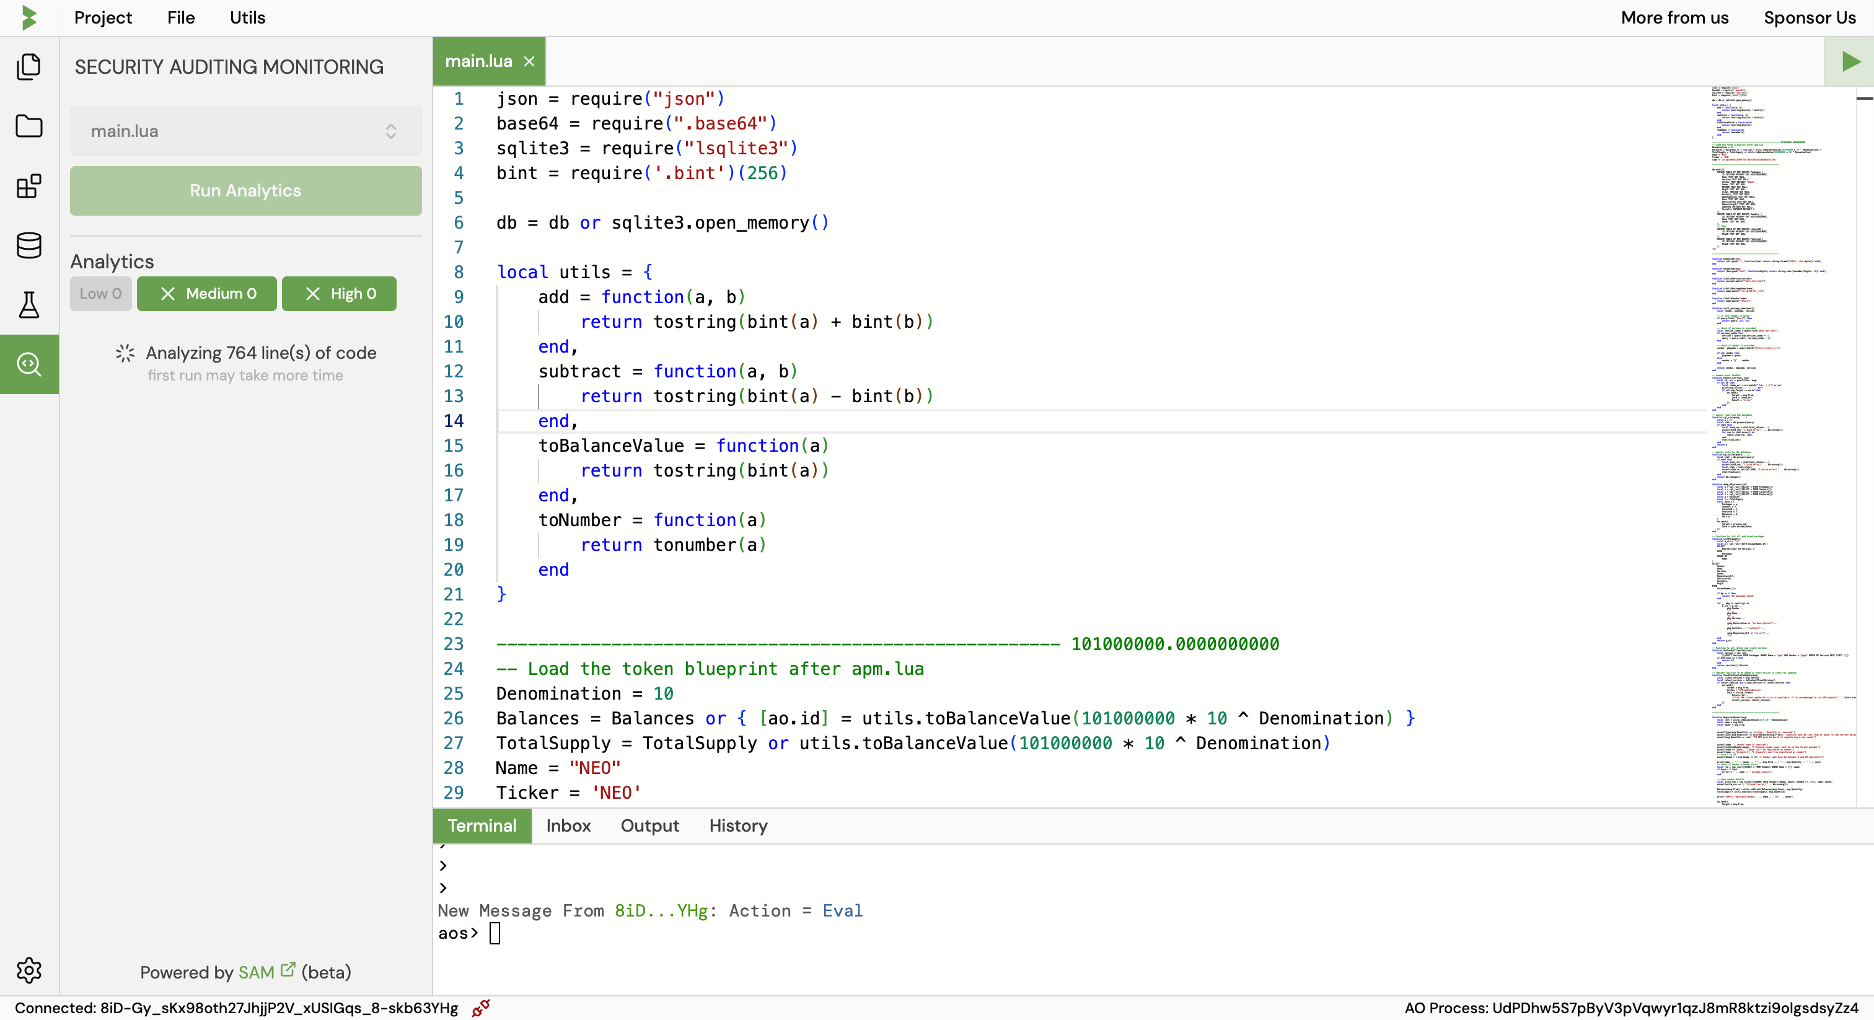
Task: Click the Ticker = 'NEO' code line
Action: pos(568,793)
